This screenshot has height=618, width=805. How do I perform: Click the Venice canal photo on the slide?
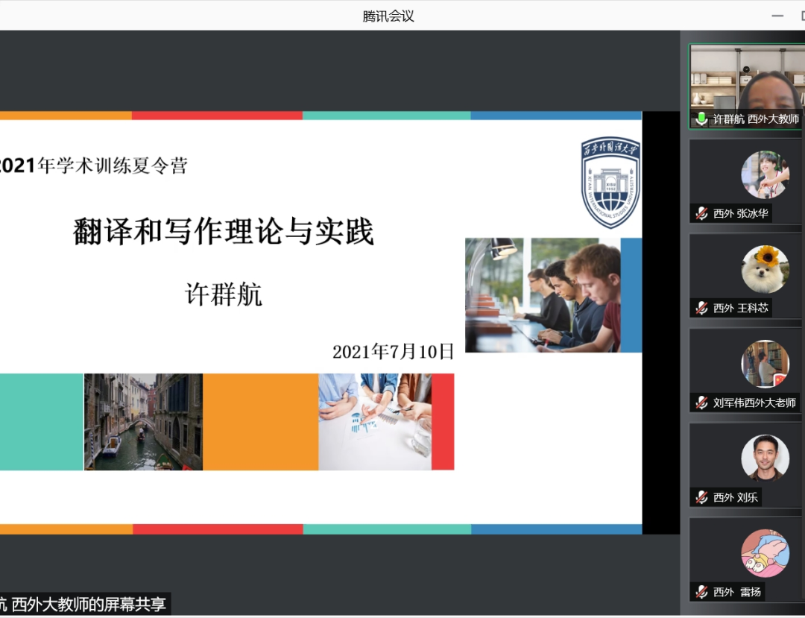pyautogui.click(x=143, y=422)
